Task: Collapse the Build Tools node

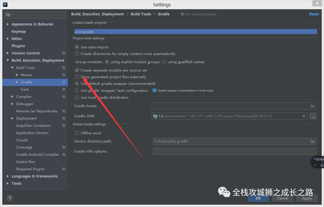Action: 12,68
